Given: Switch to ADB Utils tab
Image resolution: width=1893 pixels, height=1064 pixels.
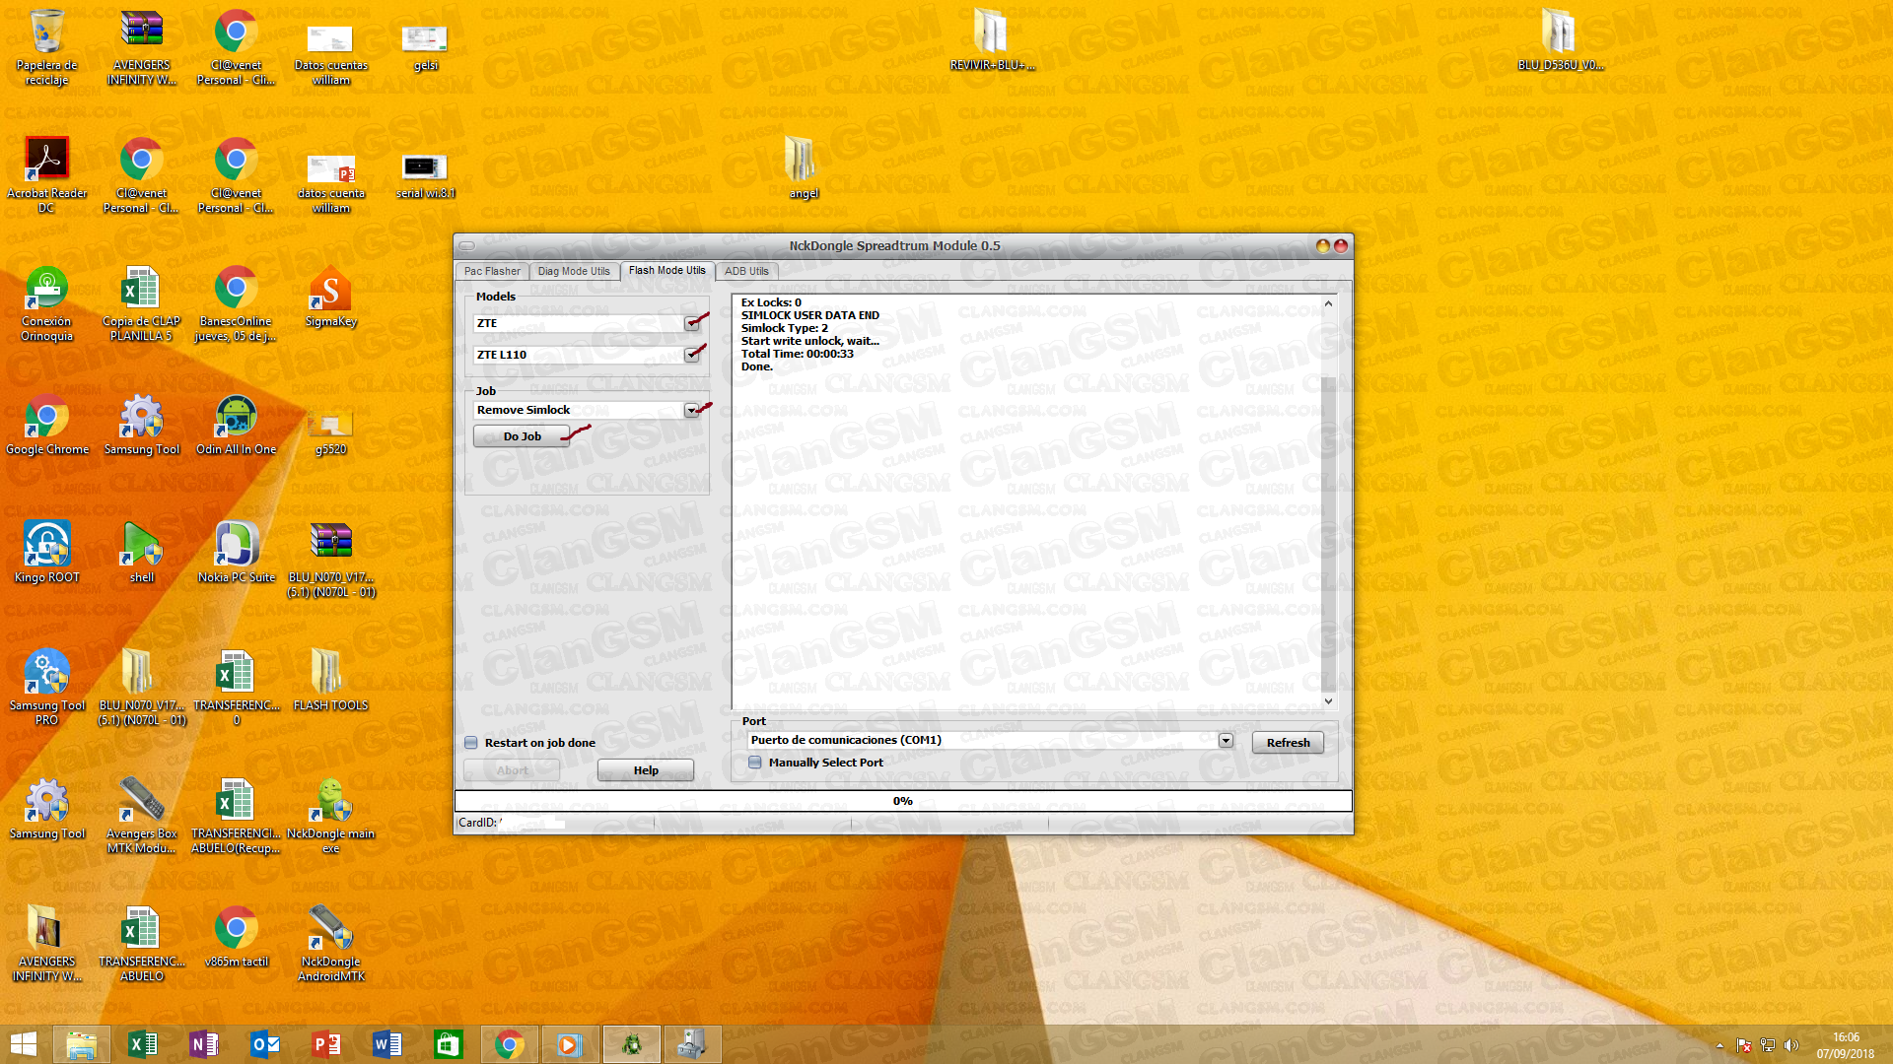Looking at the screenshot, I should click(x=746, y=271).
